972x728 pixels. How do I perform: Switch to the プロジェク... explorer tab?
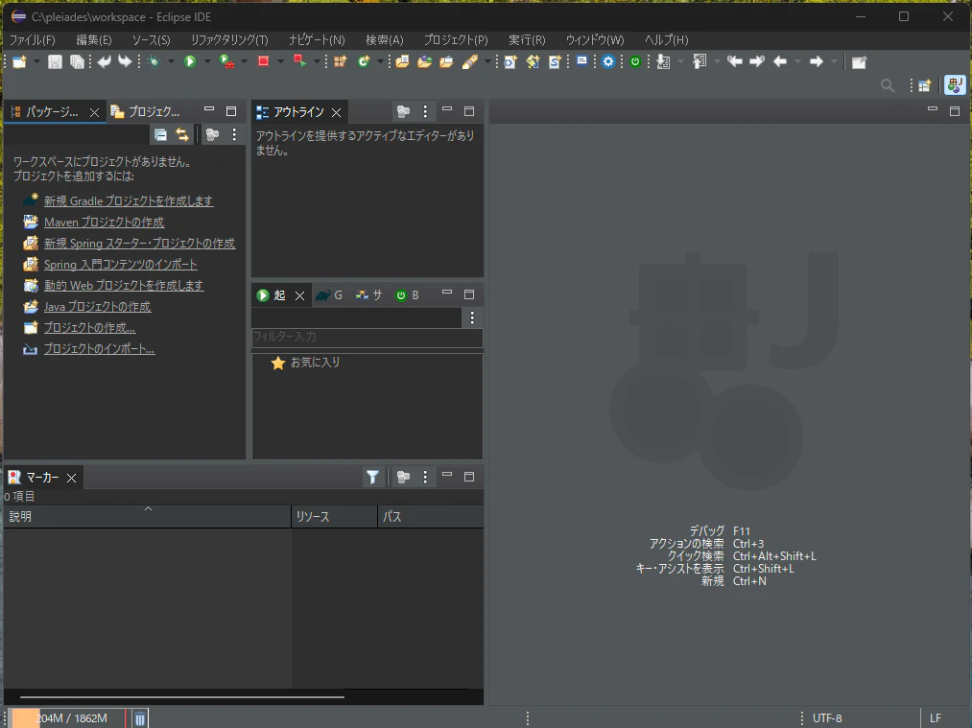pos(146,111)
